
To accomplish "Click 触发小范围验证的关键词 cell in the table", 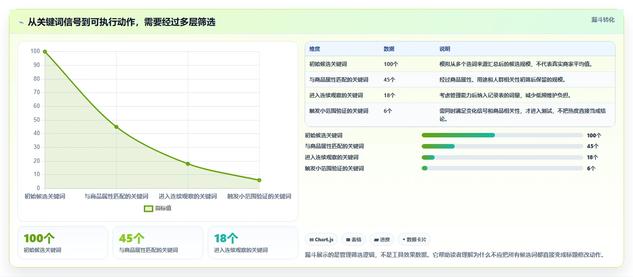I will (x=339, y=111).
